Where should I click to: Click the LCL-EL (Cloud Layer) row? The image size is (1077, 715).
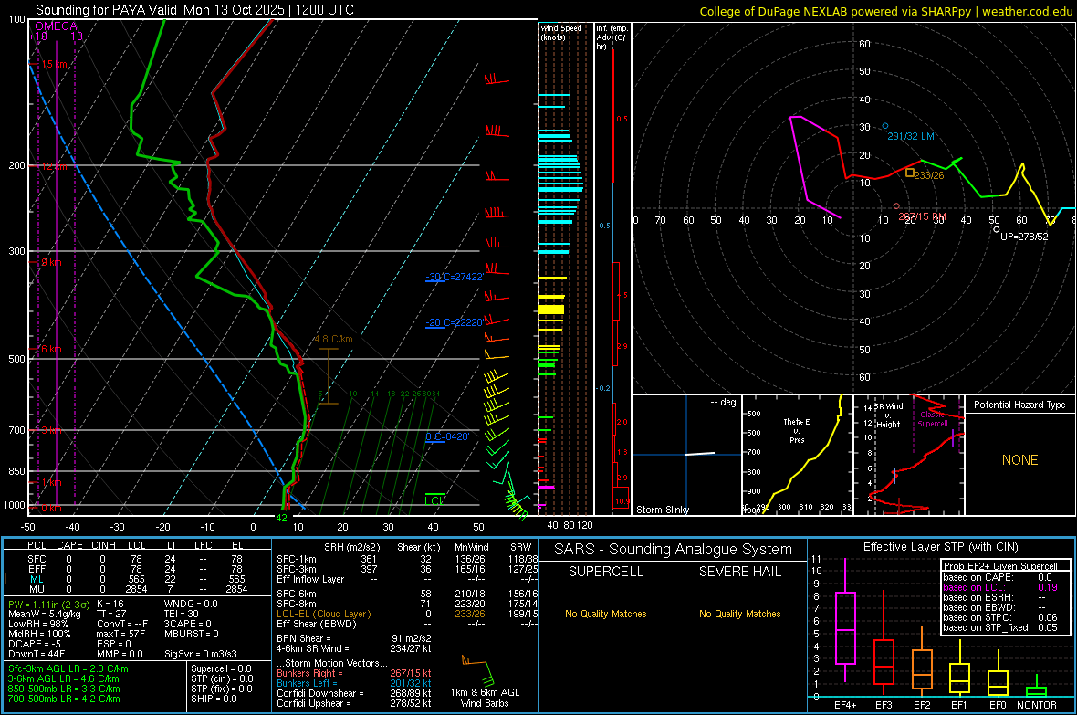click(x=407, y=614)
